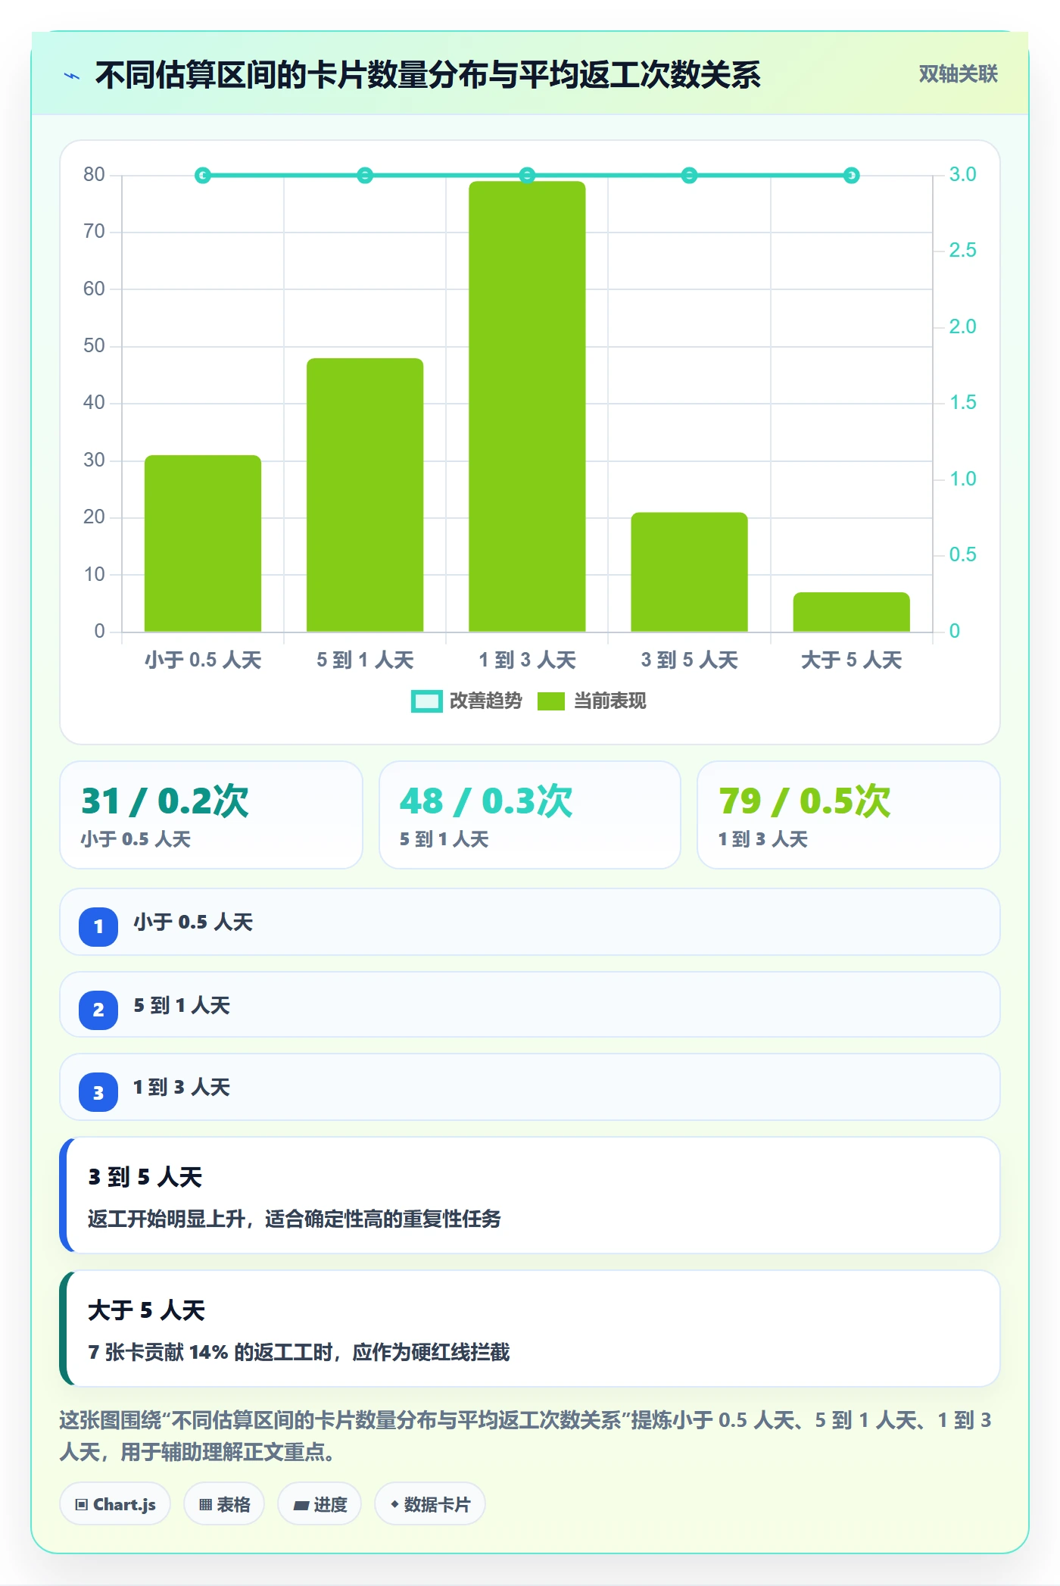The image size is (1060, 1586).
Task: Click the line point above 3 到 5 人天
Action: (x=689, y=176)
